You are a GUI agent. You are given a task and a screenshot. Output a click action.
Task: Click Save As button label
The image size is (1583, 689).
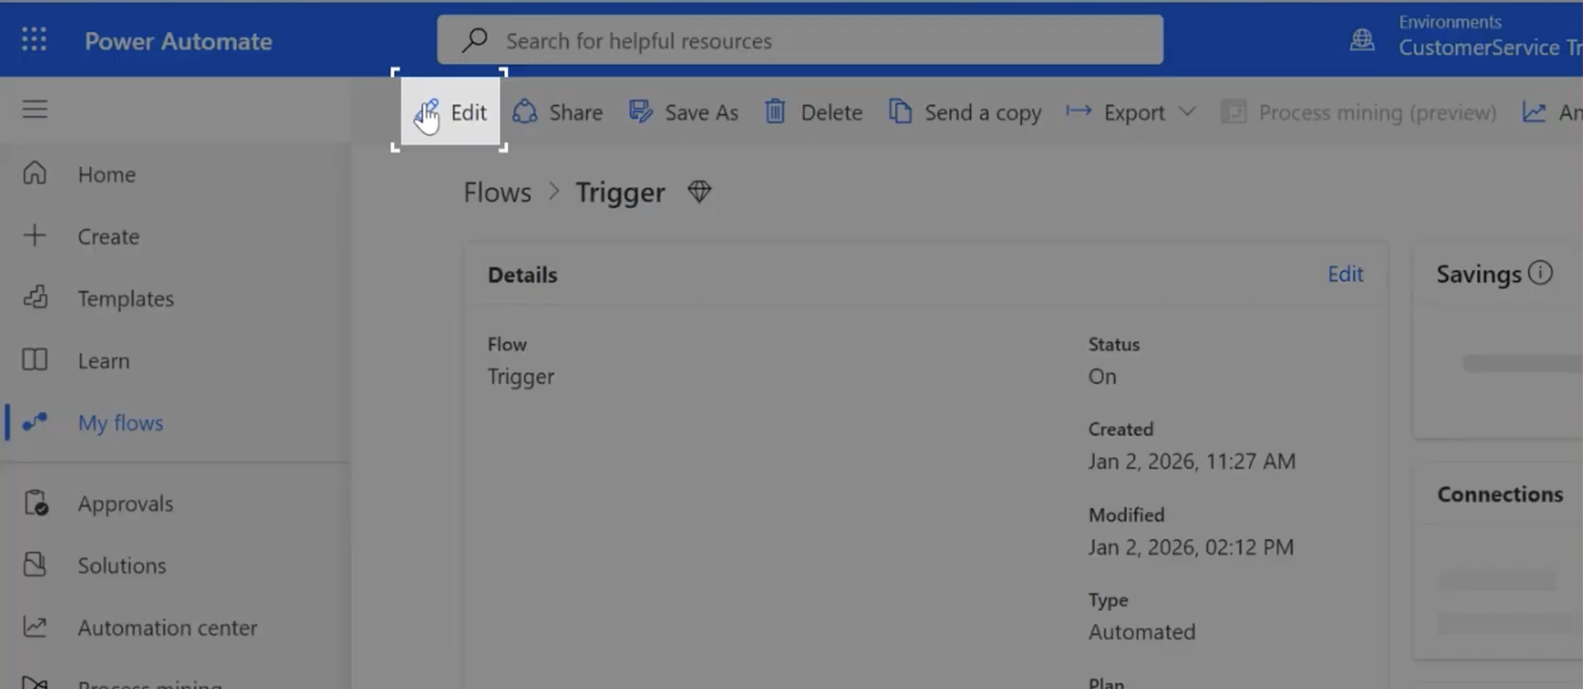tap(701, 112)
